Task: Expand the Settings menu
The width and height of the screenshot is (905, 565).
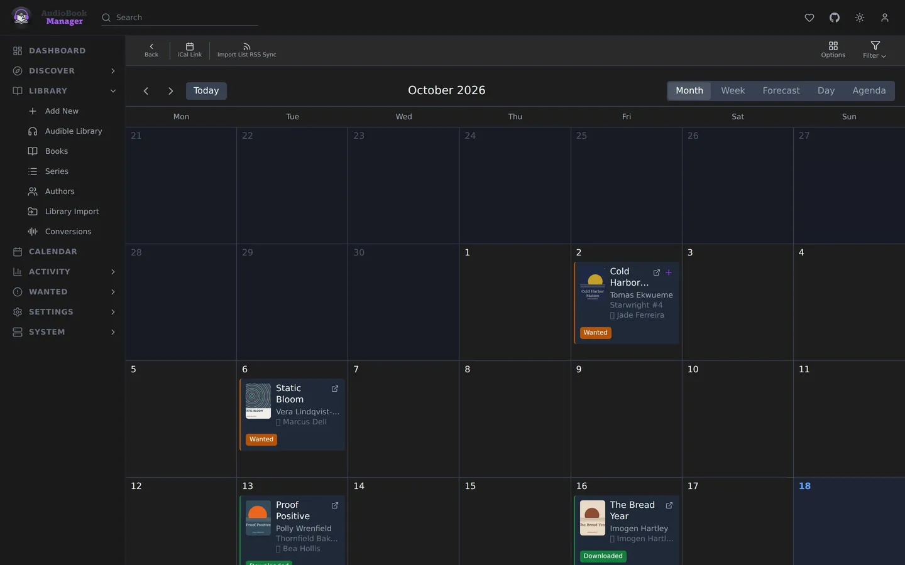Action: click(63, 312)
